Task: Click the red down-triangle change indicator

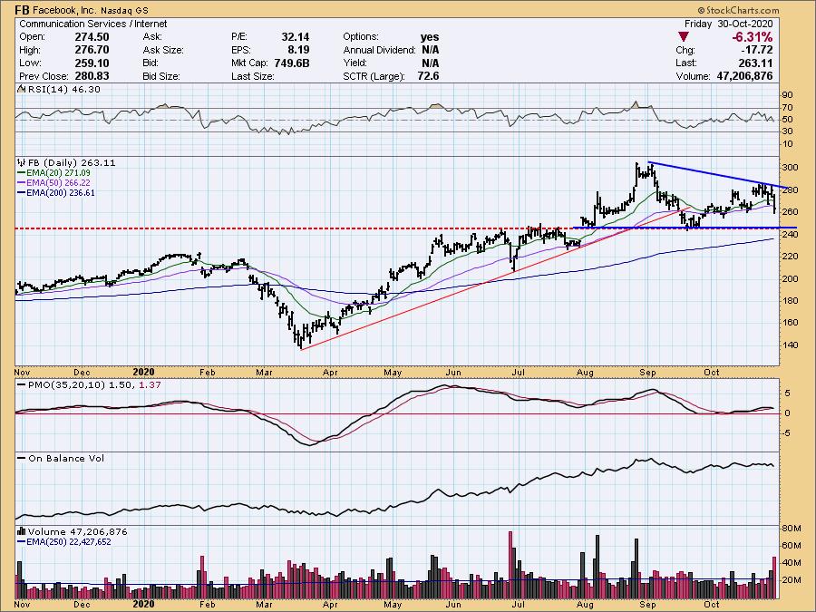Action: tap(684, 37)
